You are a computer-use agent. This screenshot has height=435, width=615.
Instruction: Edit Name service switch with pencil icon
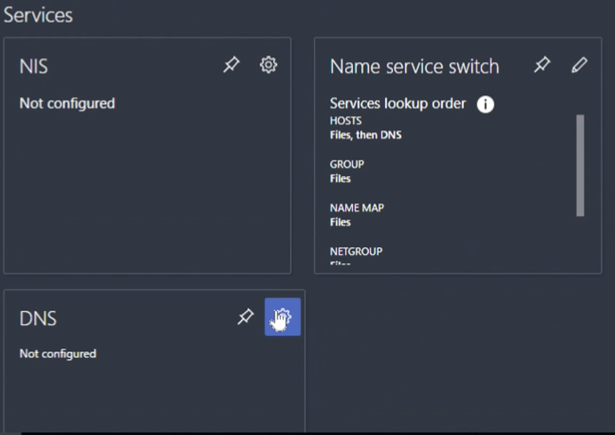click(579, 65)
